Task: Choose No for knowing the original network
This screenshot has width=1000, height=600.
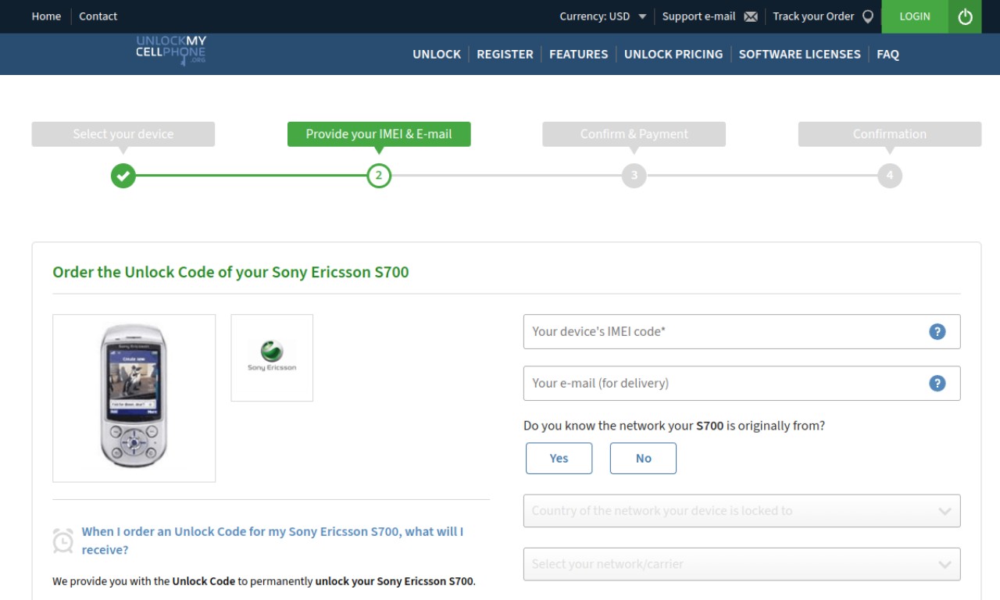Action: [643, 459]
